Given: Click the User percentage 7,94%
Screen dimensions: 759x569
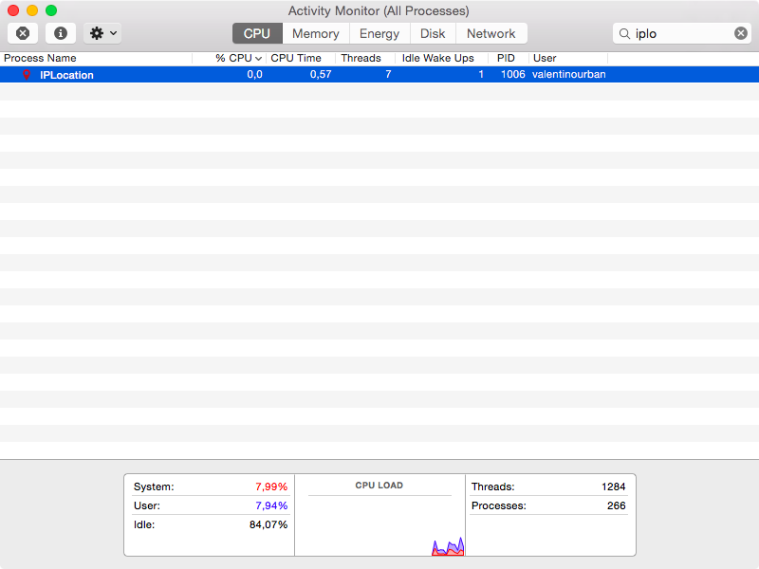Looking at the screenshot, I should click(x=271, y=505).
